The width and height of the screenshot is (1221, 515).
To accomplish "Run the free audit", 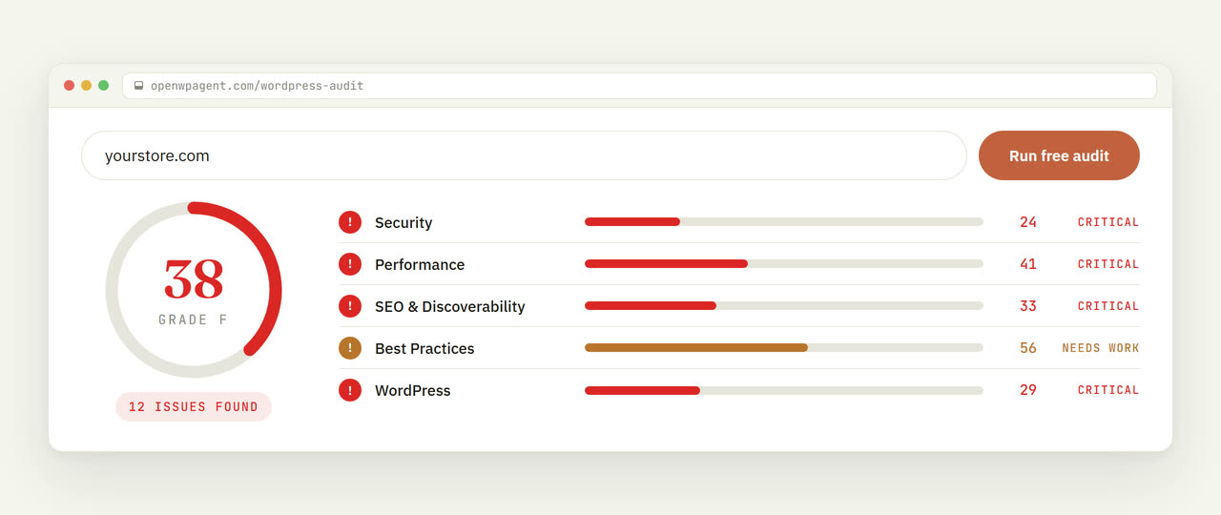I will 1059,155.
